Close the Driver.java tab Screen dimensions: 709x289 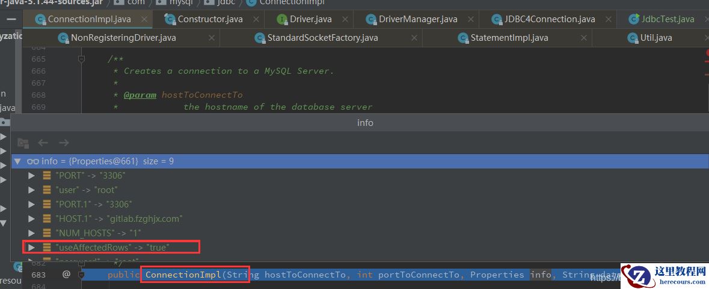point(345,19)
